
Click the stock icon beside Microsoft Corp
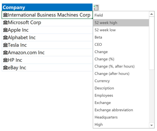coord(5,23)
